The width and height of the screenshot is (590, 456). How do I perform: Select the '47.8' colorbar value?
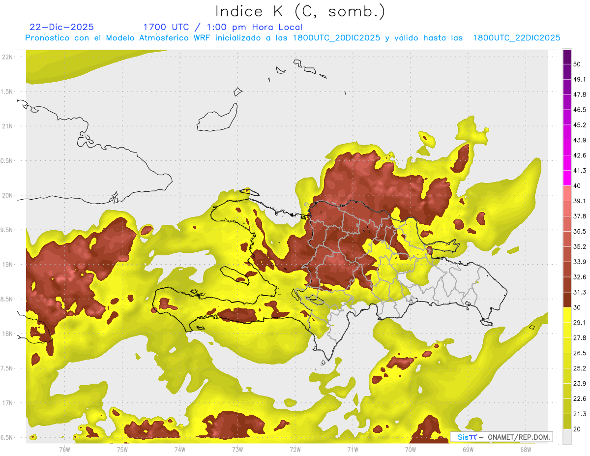580,94
